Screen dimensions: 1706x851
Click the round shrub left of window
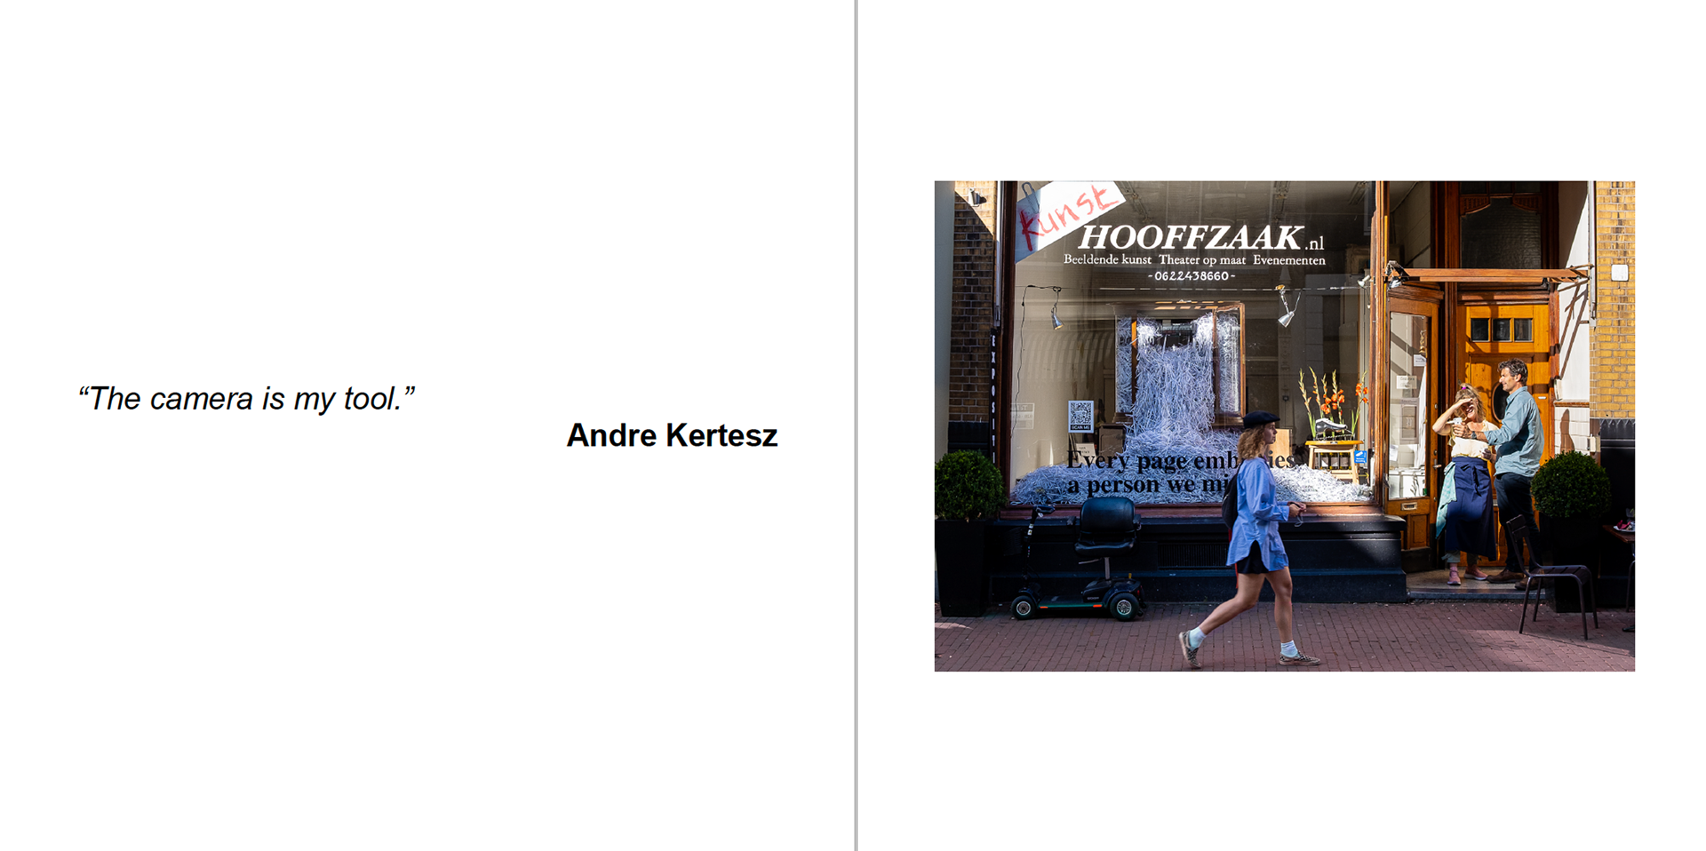click(x=969, y=485)
